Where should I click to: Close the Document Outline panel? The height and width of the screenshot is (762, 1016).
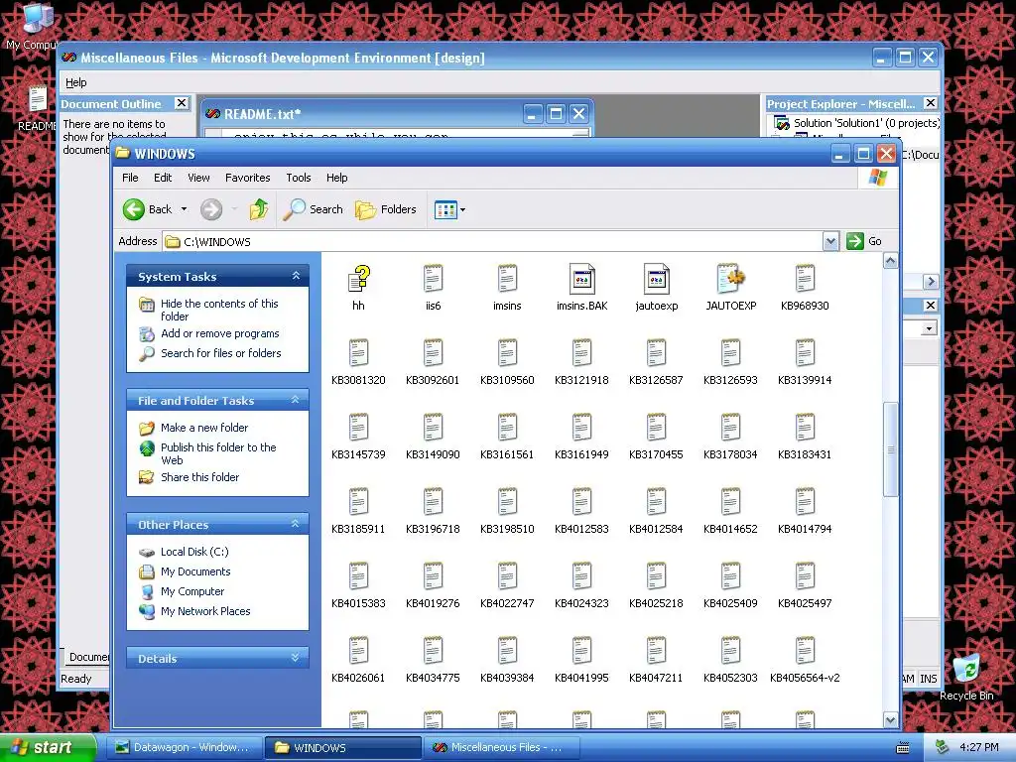click(x=183, y=103)
